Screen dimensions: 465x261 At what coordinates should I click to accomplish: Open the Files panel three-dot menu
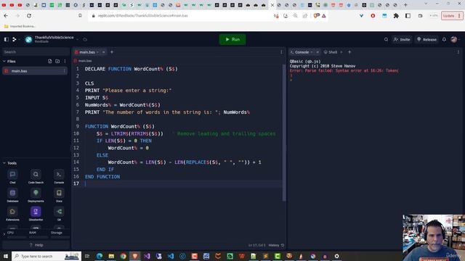pyautogui.click(x=65, y=61)
